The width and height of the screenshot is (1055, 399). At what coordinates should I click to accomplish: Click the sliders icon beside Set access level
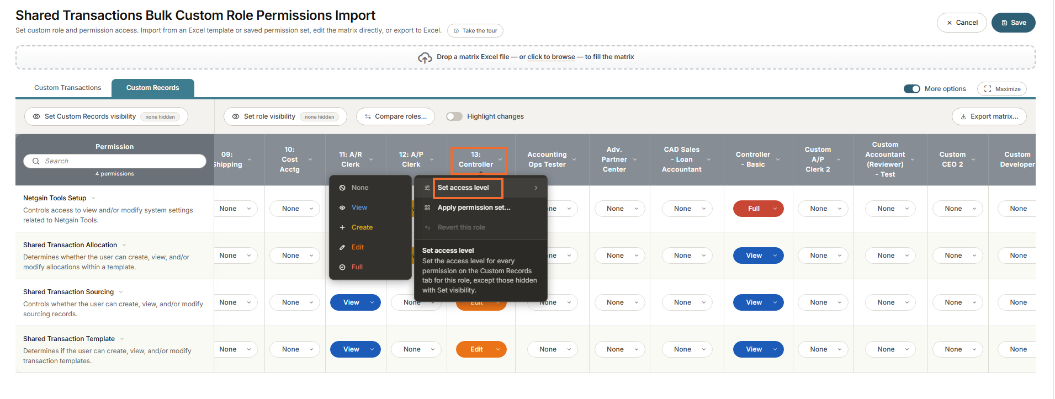427,188
